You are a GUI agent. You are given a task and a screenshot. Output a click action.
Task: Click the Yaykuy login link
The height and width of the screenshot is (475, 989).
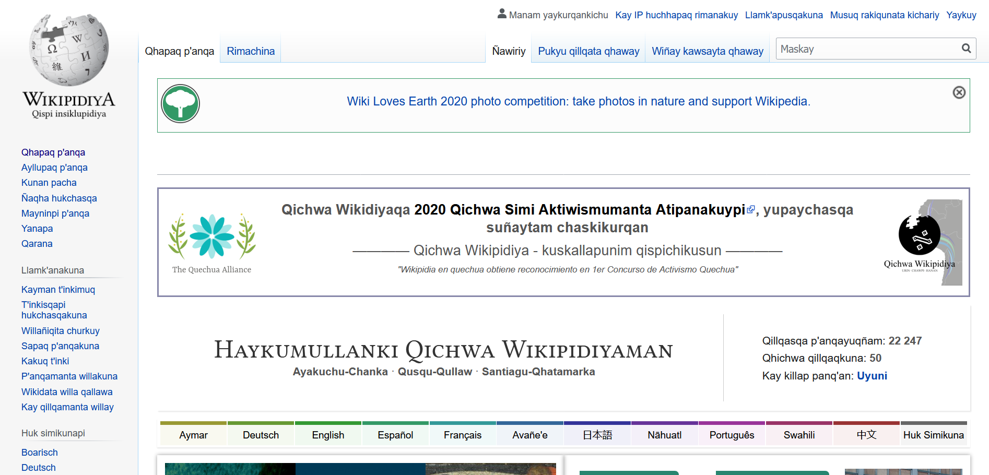pos(961,15)
